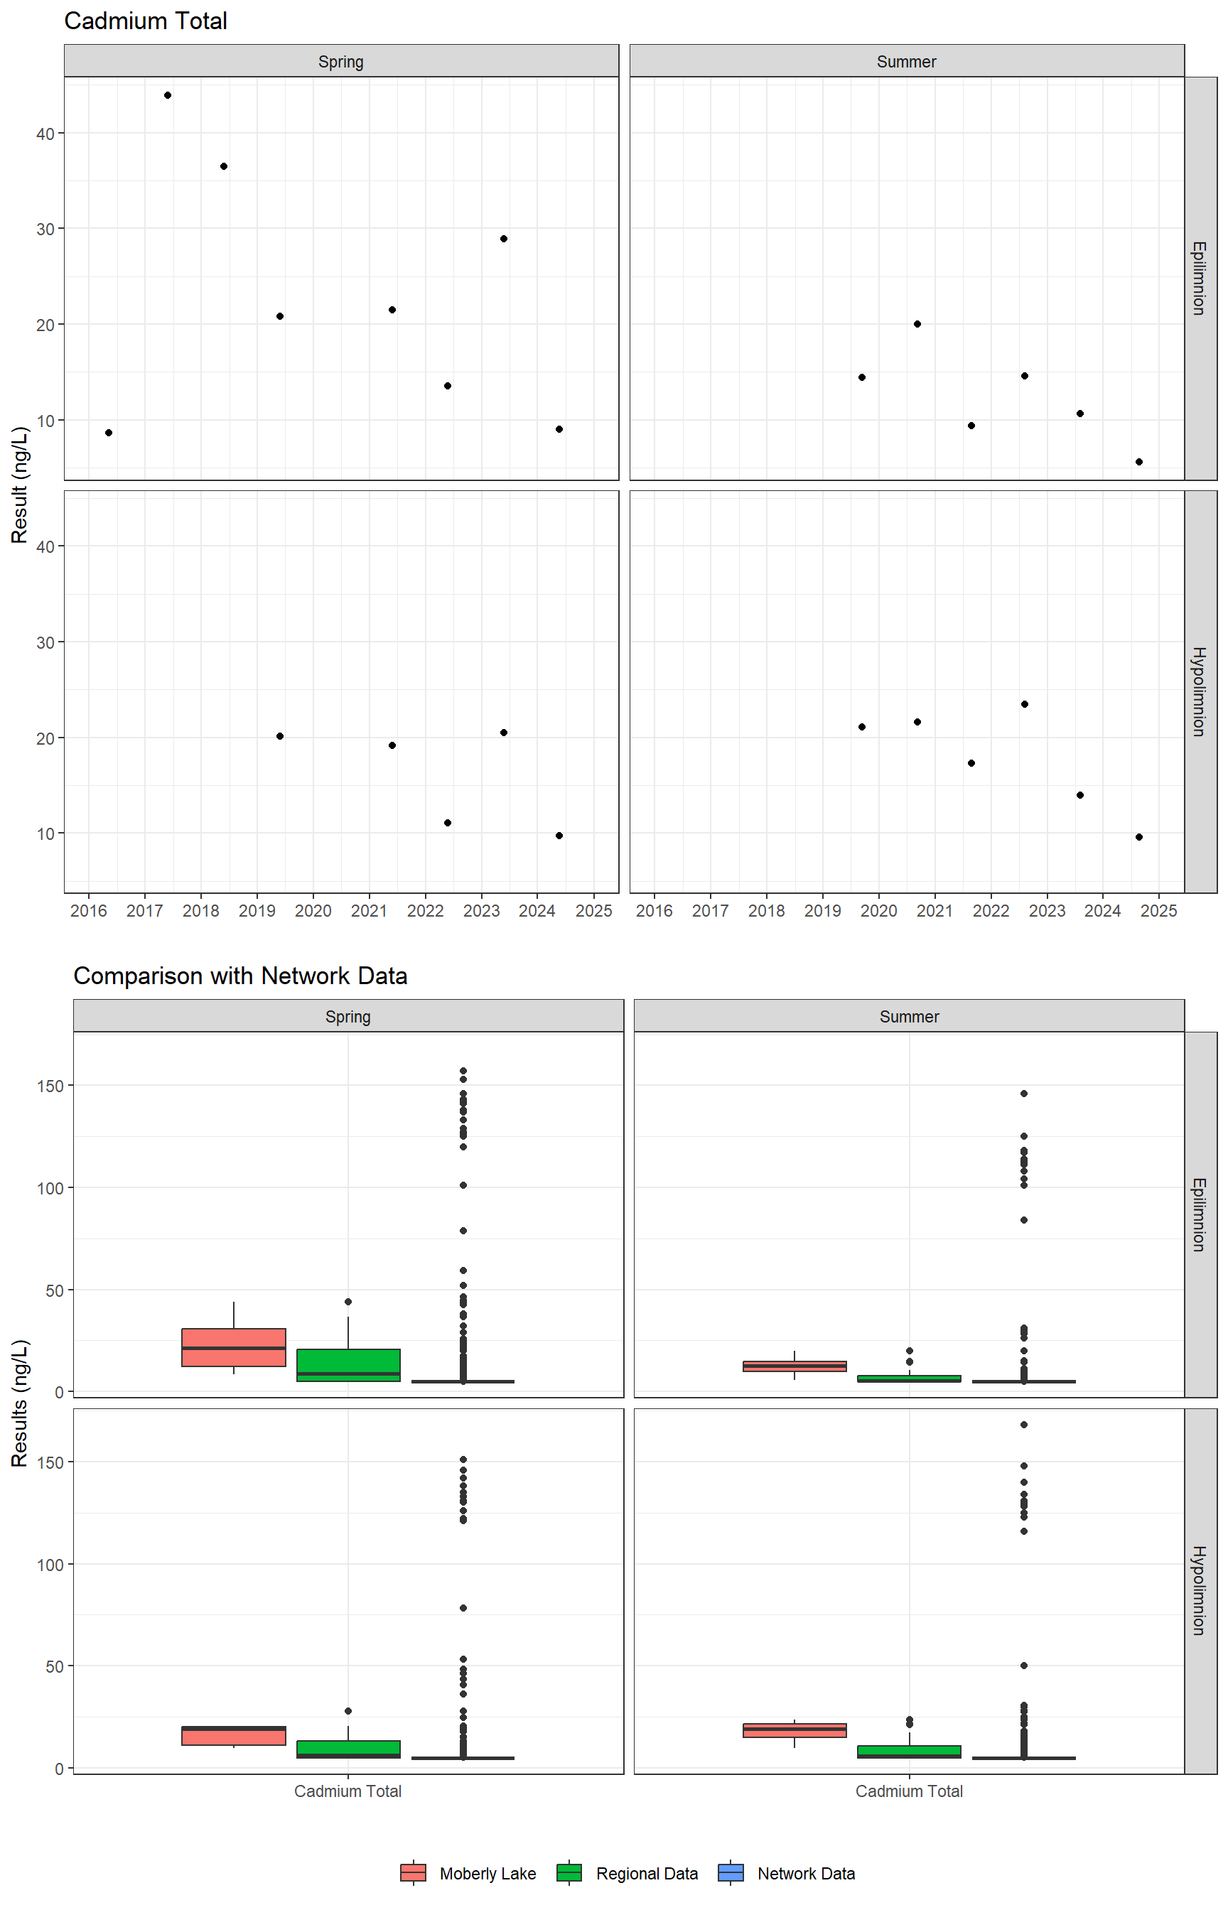Select the 2016 Spring Epilimnion point near 9

109,432
